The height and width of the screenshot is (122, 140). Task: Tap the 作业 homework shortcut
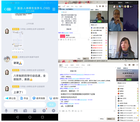[x=24, y=98]
